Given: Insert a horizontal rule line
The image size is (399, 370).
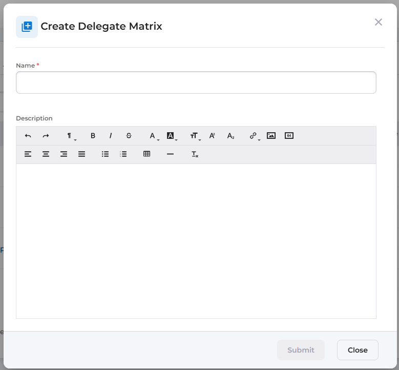Looking at the screenshot, I should click(x=171, y=154).
